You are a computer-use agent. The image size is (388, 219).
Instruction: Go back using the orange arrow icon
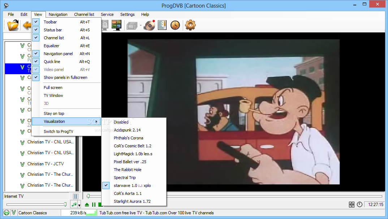tap(27, 25)
